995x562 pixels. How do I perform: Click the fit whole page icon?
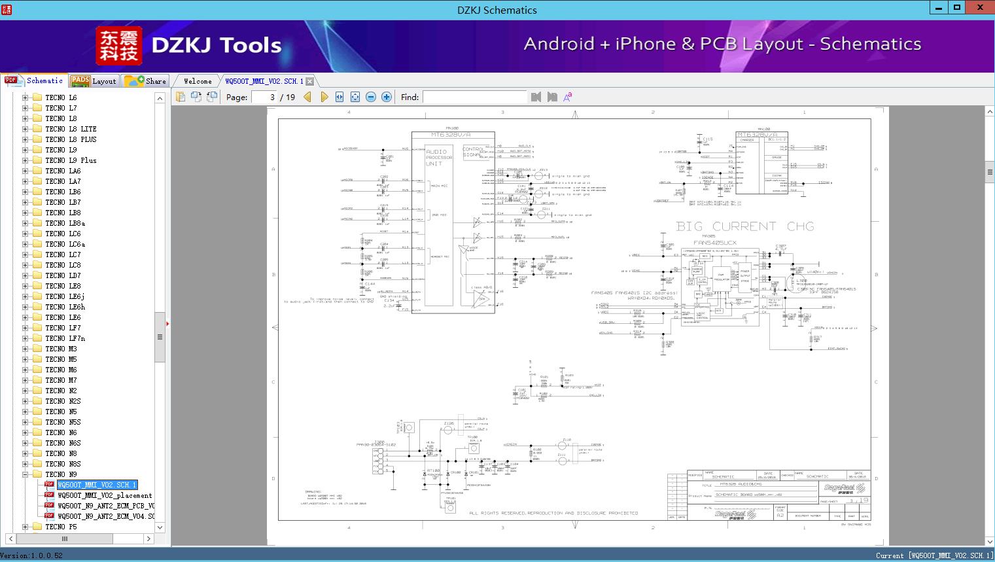(x=355, y=97)
